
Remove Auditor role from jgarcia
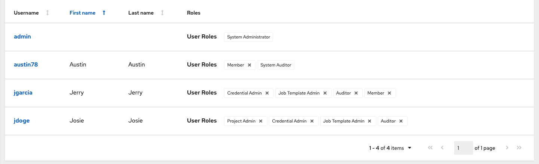pos(356,93)
